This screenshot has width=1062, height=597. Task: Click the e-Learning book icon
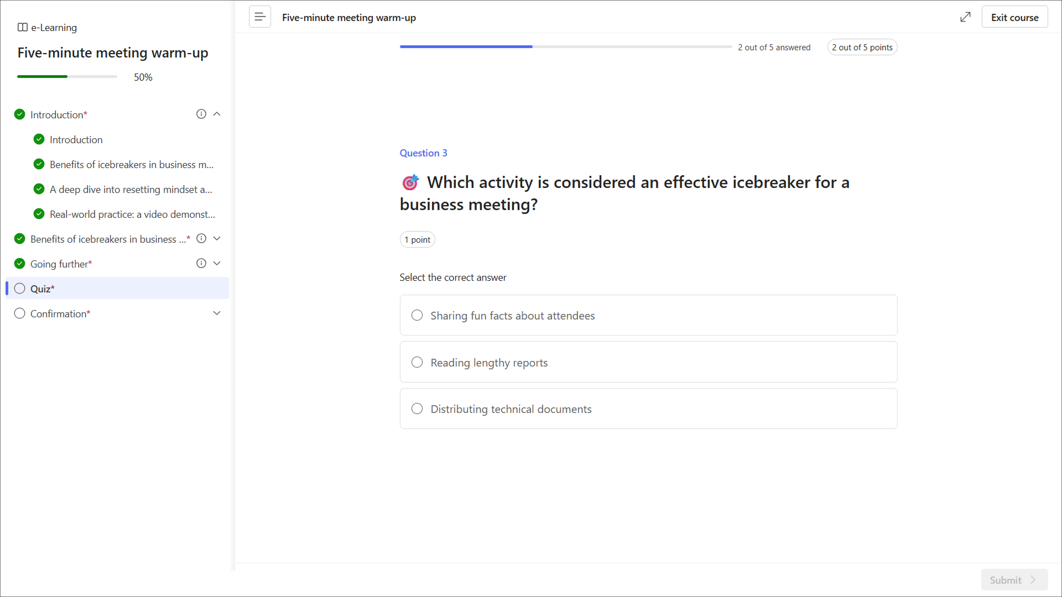[x=23, y=27]
